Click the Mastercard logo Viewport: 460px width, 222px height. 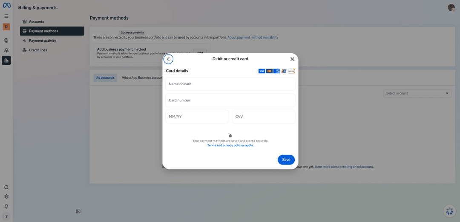[269, 71]
